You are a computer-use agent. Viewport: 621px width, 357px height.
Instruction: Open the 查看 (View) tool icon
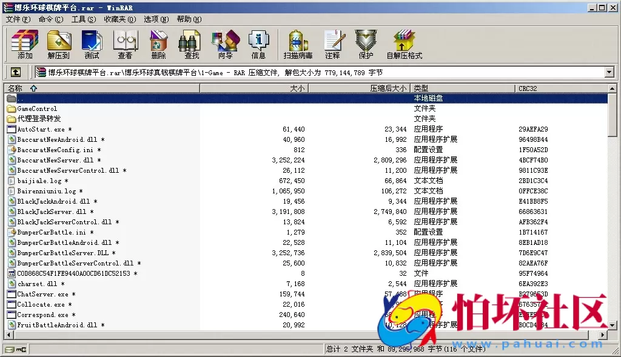click(124, 44)
